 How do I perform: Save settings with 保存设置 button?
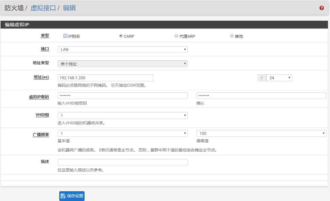click(x=72, y=196)
